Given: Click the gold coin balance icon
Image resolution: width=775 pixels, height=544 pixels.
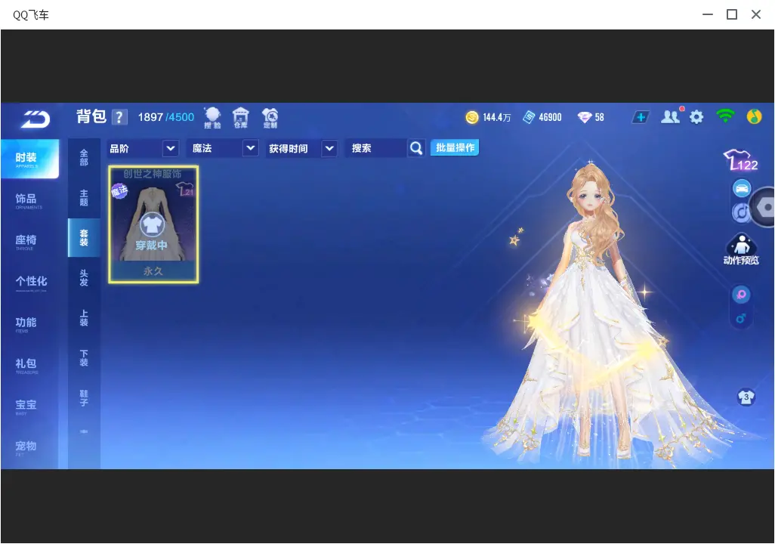Looking at the screenshot, I should pos(472,117).
